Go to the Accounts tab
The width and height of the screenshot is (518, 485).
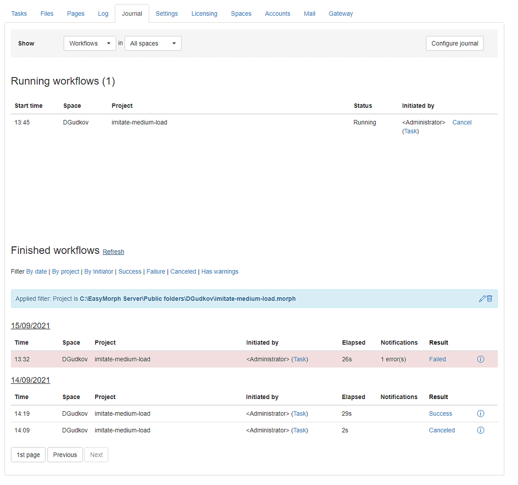point(277,14)
